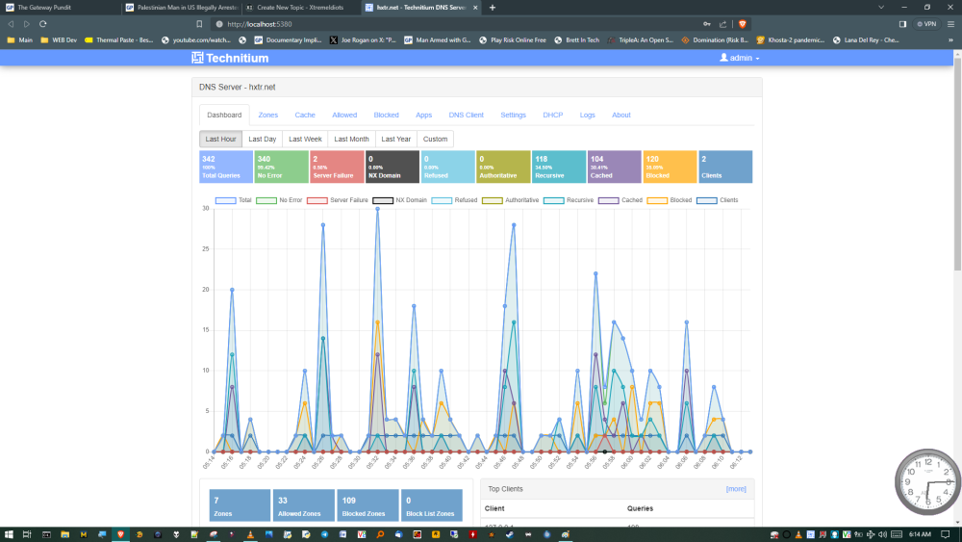Open the Main bookmarks folder
Viewport: 962px width, 542px height.
click(x=19, y=40)
